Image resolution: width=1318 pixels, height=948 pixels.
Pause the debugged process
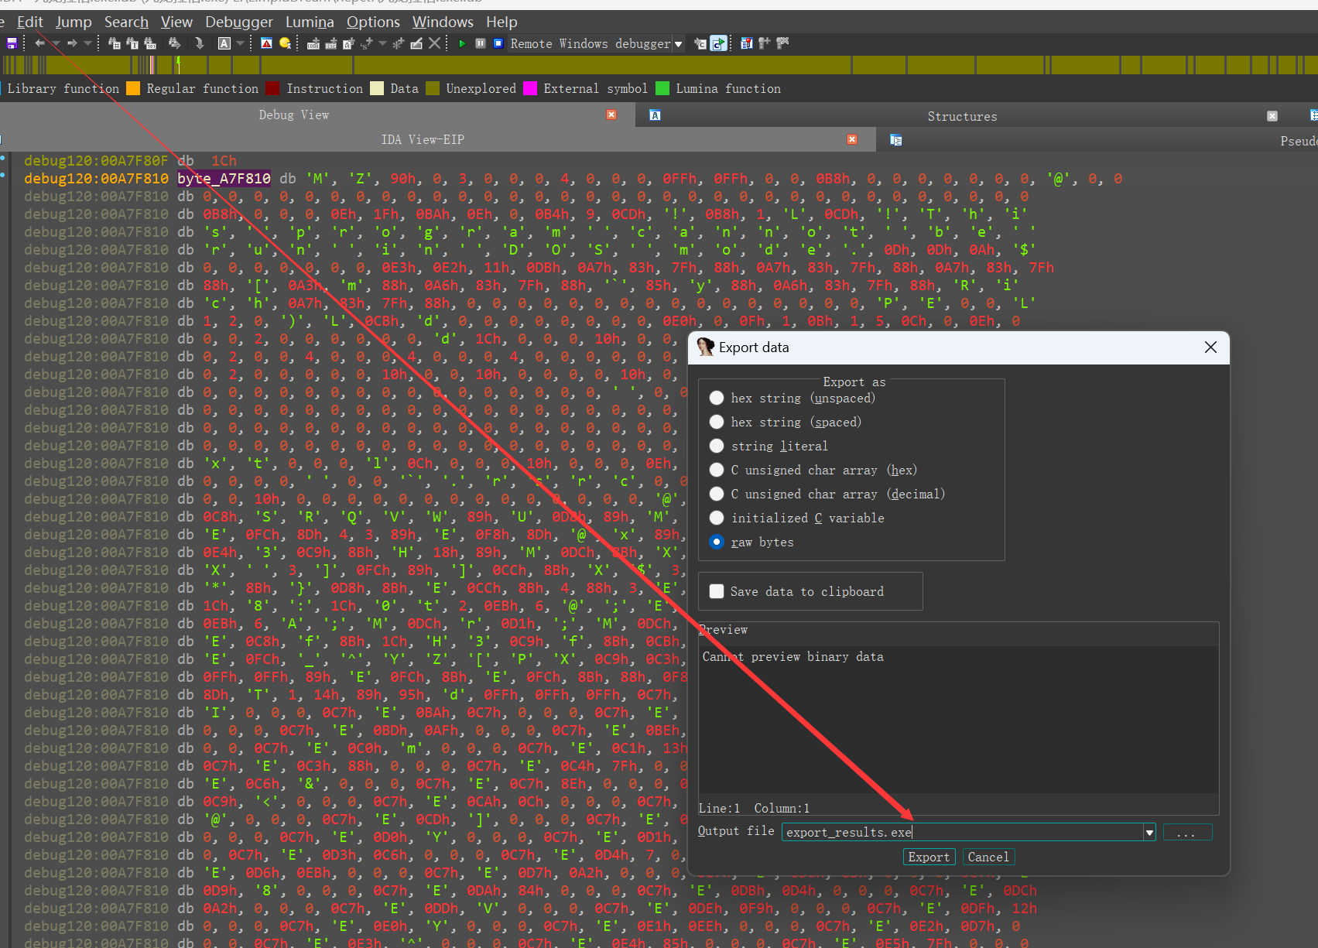pyautogui.click(x=481, y=43)
